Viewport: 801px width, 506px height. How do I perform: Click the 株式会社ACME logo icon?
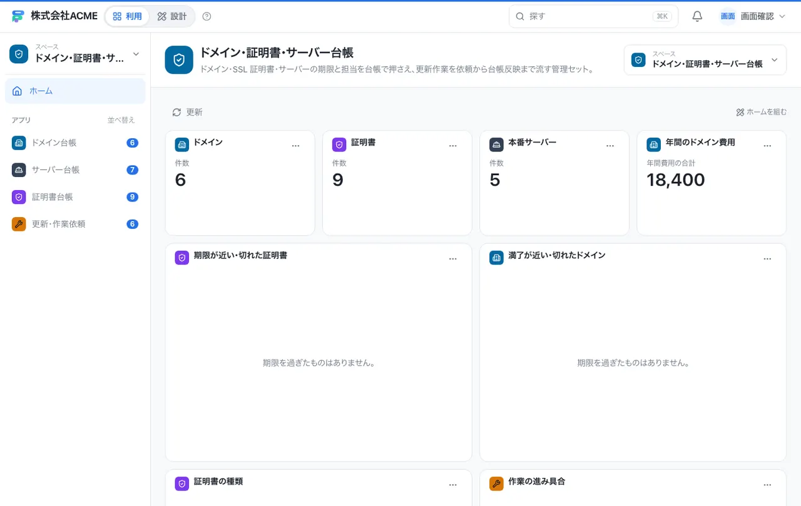tap(18, 16)
